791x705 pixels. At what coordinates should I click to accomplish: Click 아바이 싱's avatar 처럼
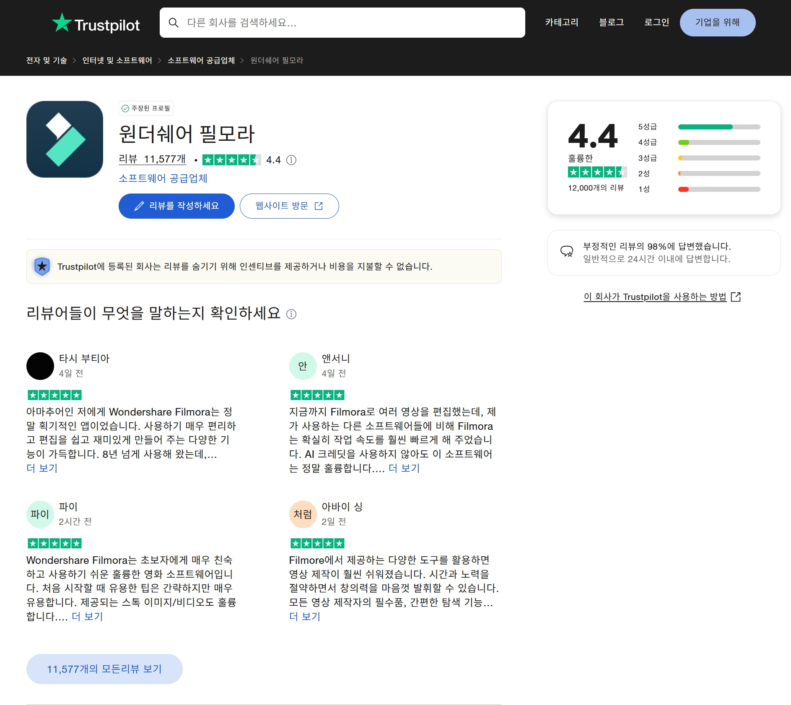[x=303, y=514]
